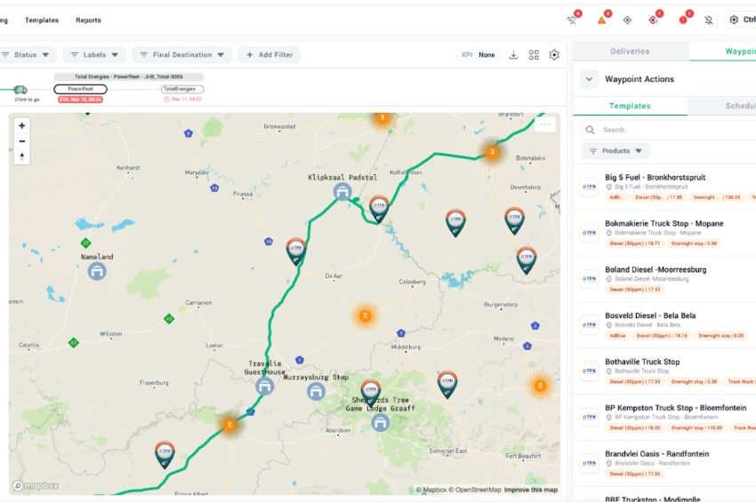Viewport: 756px width, 502px height.
Task: Toggle the muted notifications bell
Action: click(708, 20)
